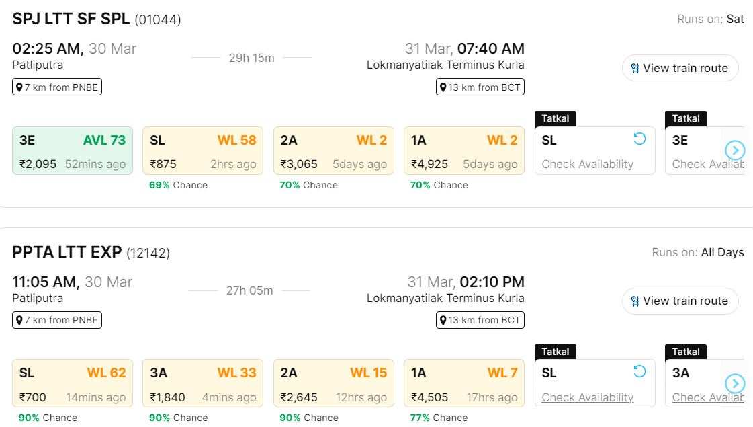Viewport: 753px width, 427px height.
Task: Pick 2A class WL 15 at ₹2,645
Action: [333, 383]
